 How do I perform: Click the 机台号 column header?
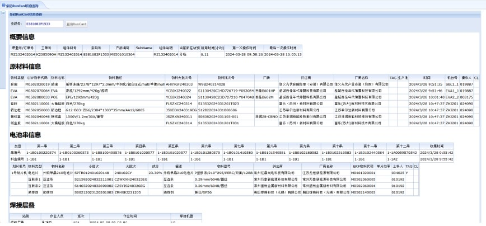coord(452,77)
